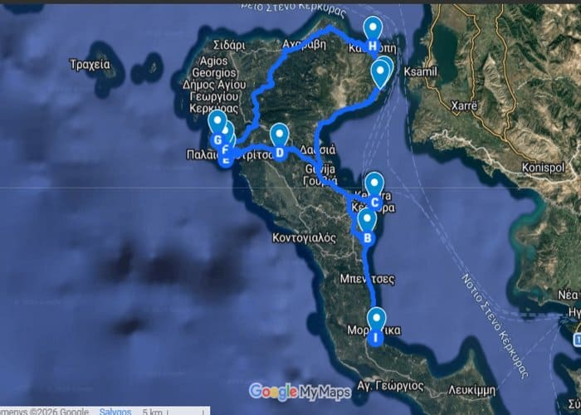
Task: Click the Κοντογιαλός place label
Action: click(x=305, y=237)
